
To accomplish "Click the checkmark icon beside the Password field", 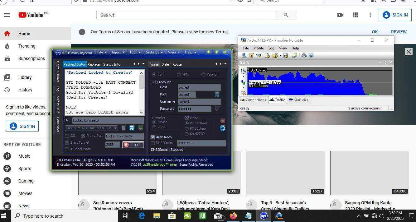I will click(217, 109).
